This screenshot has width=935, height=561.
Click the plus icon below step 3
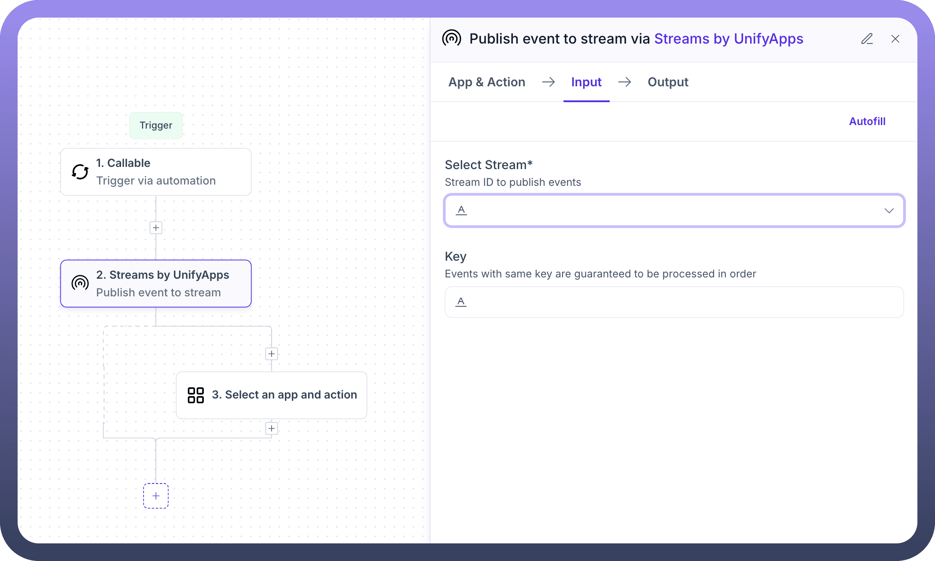(272, 428)
